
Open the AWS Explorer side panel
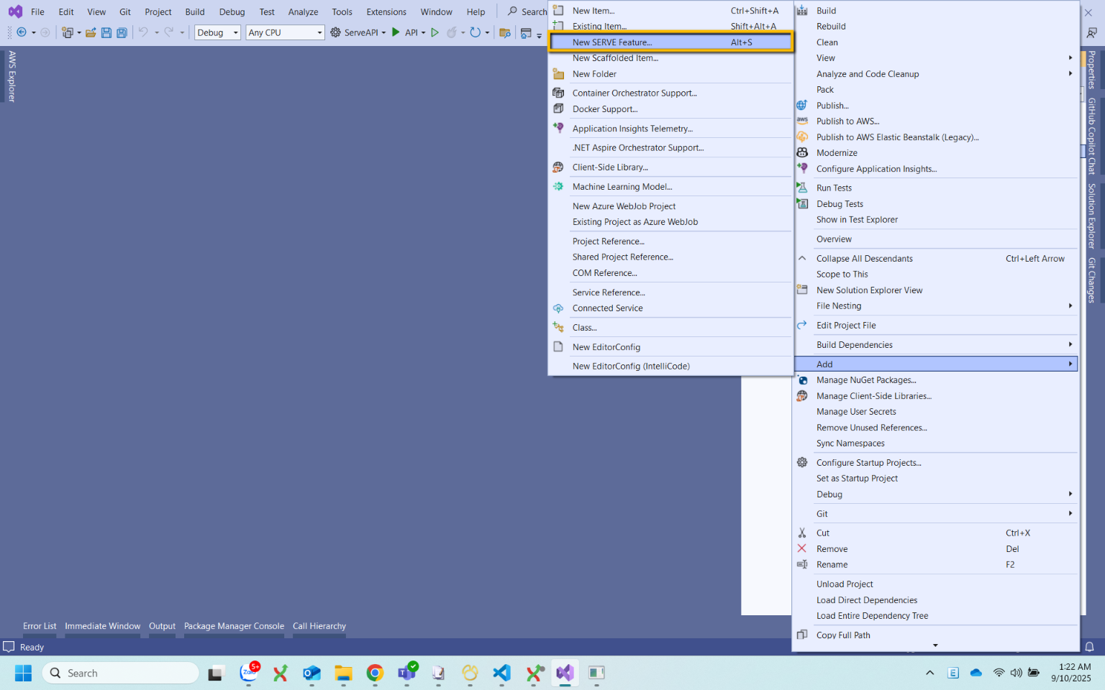[12, 76]
